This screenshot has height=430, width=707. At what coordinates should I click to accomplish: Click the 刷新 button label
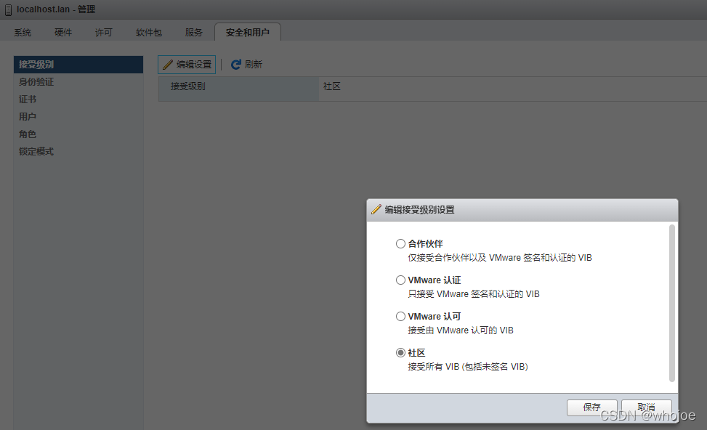(254, 65)
